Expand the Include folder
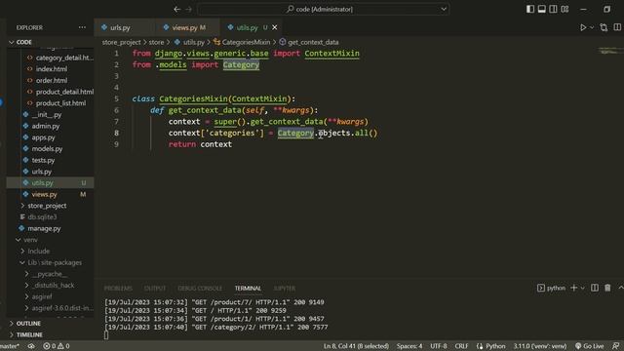624x351 pixels. coord(39,252)
